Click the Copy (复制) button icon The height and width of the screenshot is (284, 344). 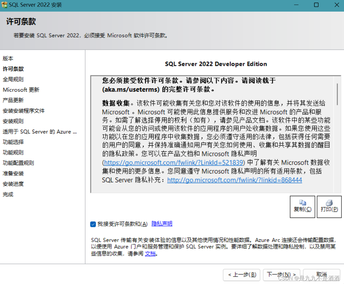[303, 202]
